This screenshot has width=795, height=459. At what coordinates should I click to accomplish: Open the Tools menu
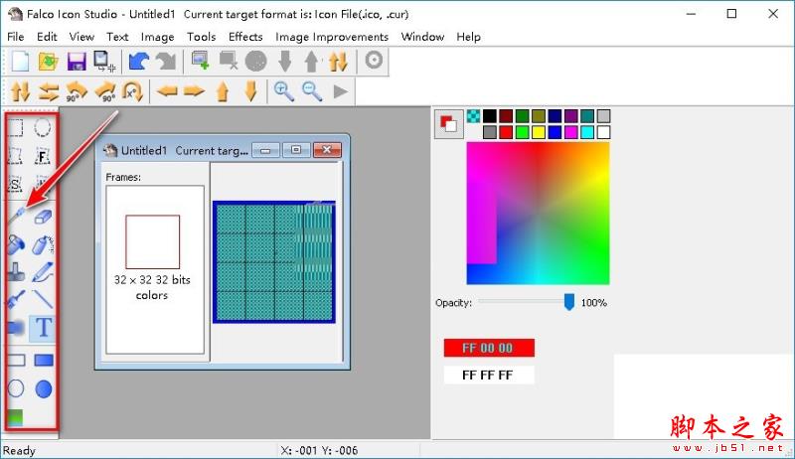[x=202, y=37]
